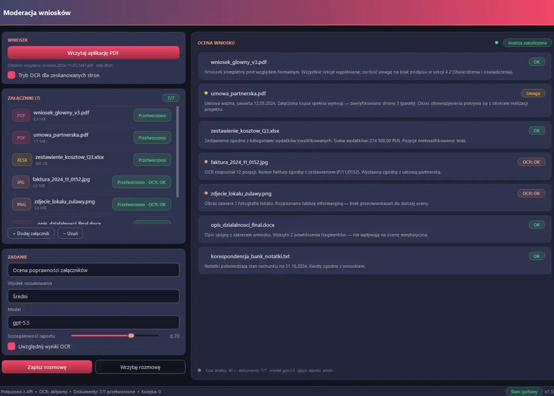Viewport: 554px width, 396px height.
Task: Select korespondencja_bank_notatki.txt in the assessment list
Action: click(375, 261)
